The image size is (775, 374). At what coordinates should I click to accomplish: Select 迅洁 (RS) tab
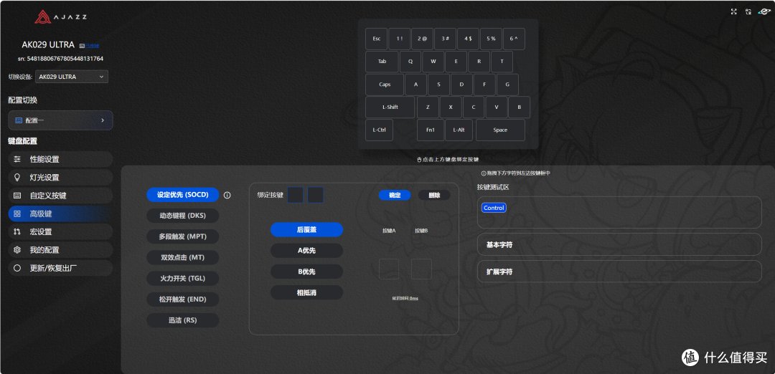click(182, 320)
